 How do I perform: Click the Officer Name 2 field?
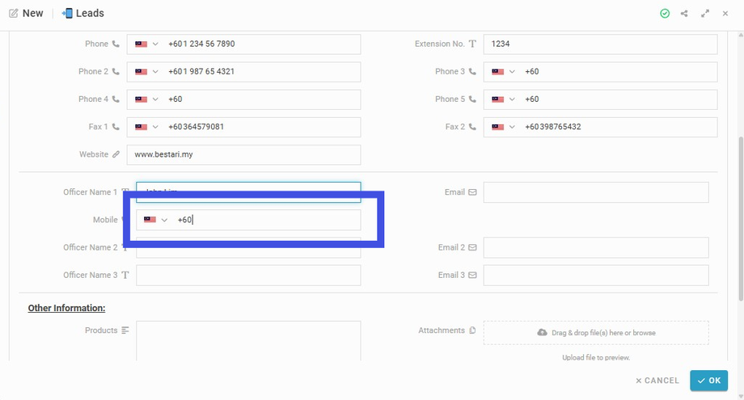click(x=248, y=249)
